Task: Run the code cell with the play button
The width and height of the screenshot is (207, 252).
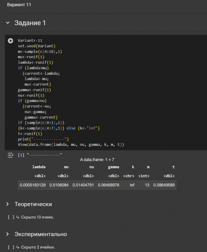Action: tap(11, 40)
